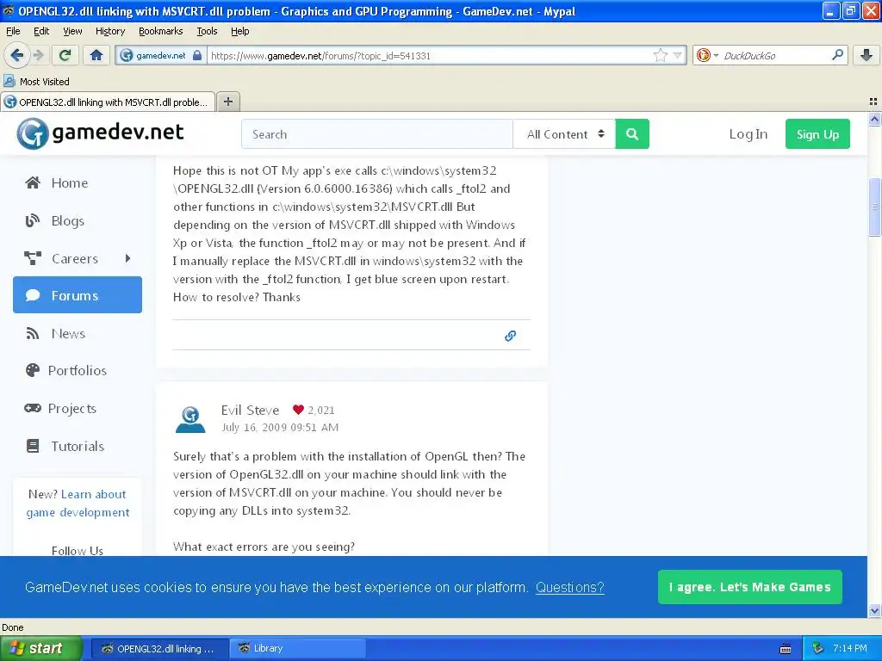This screenshot has width=882, height=661.
Task: Click the DuckDuckGo search input field
Action: tap(774, 55)
